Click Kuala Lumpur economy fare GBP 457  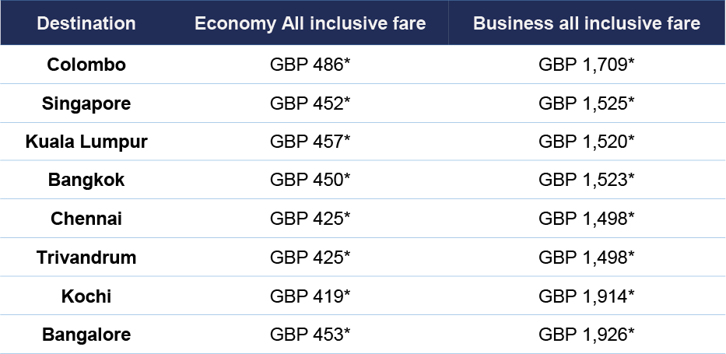click(310, 142)
